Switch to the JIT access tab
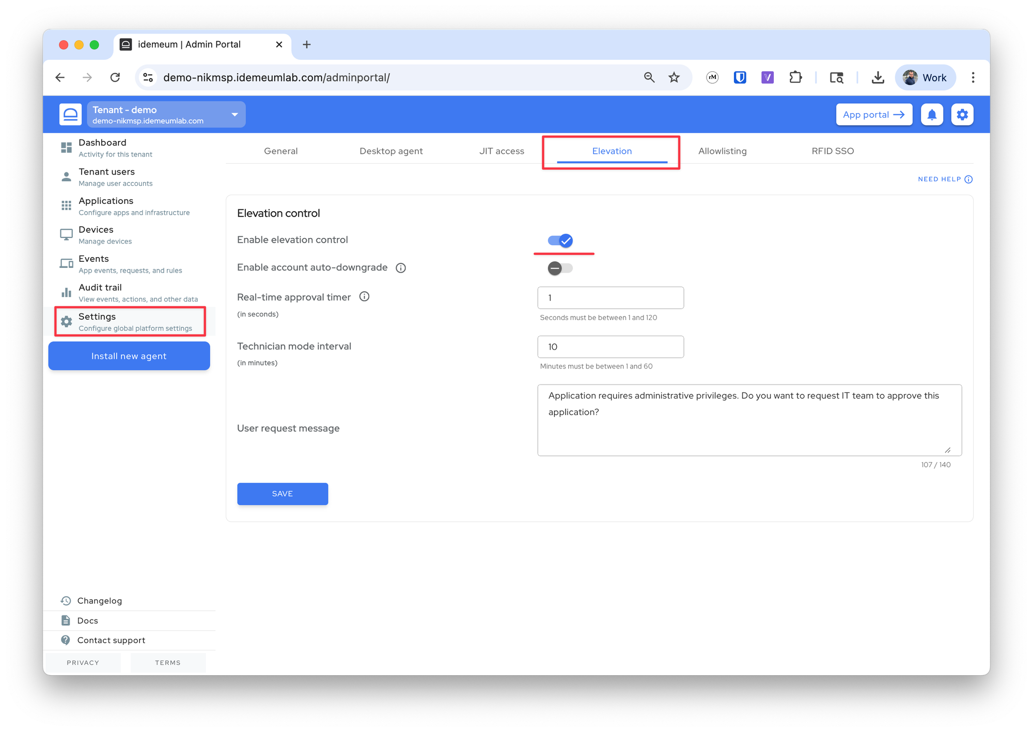The width and height of the screenshot is (1033, 732). coord(502,151)
